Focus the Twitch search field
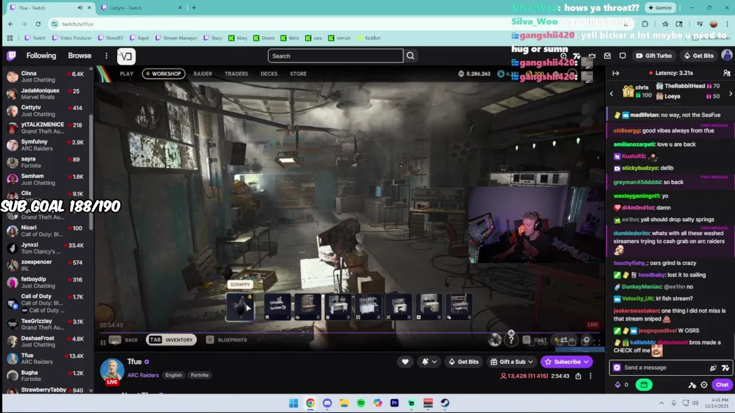 [335, 56]
